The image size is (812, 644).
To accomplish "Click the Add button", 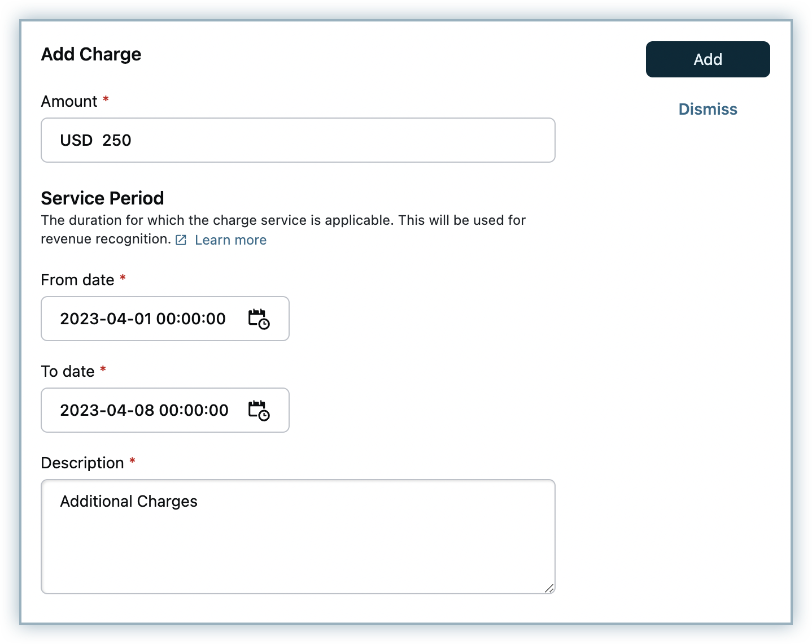I will click(x=708, y=59).
